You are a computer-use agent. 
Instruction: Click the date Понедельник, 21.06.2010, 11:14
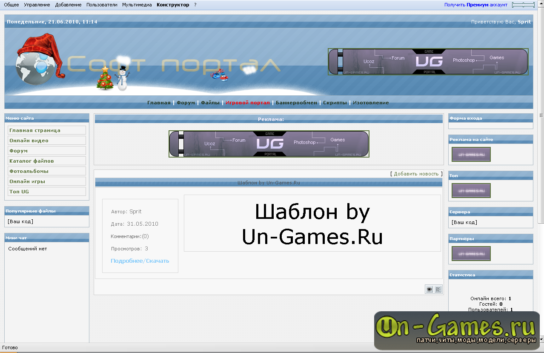[x=52, y=22]
